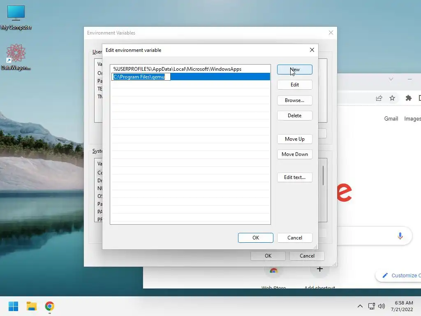Switch to Chrome from the taskbar
Viewport: 421px width, 316px height.
coord(50,306)
